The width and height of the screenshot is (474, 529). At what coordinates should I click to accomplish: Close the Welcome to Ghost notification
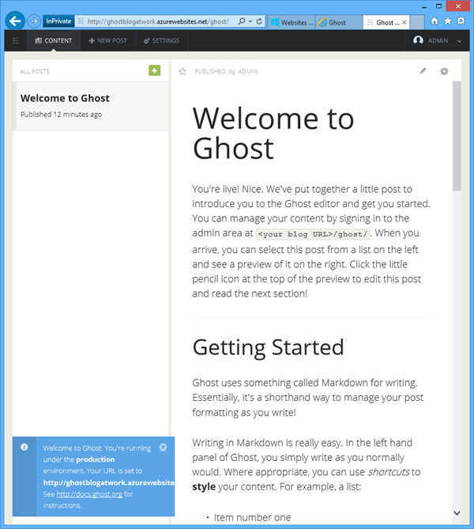pyautogui.click(x=163, y=448)
